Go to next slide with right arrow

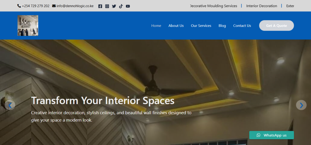(x=301, y=105)
